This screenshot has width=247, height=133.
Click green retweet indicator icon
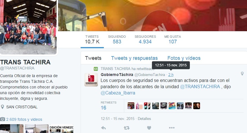[x=96, y=69]
